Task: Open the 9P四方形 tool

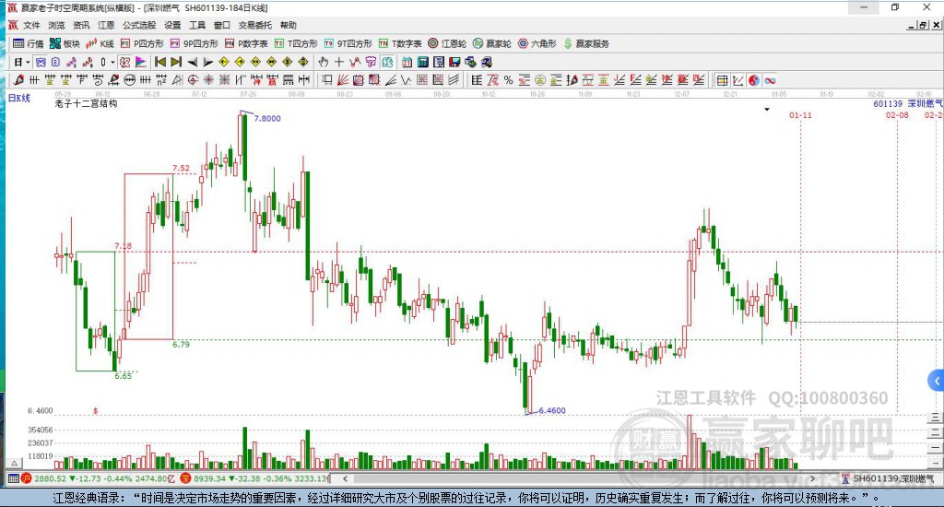Action: 195,43
